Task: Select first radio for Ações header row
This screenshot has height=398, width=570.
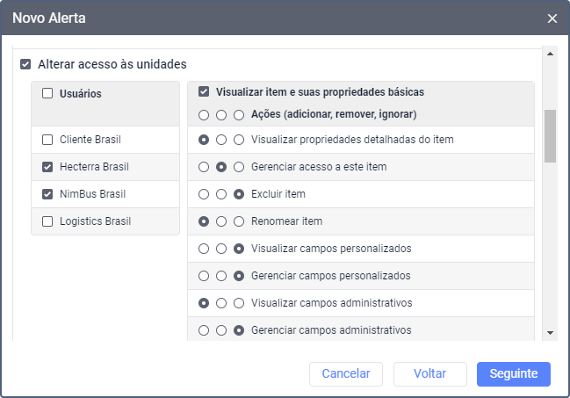Action: tap(204, 114)
